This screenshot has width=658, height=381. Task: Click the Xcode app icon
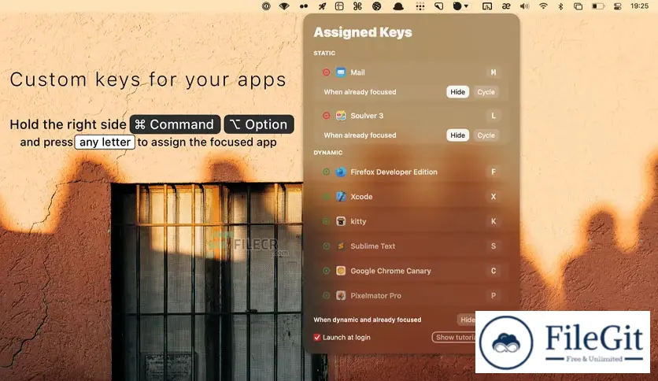pyautogui.click(x=341, y=196)
